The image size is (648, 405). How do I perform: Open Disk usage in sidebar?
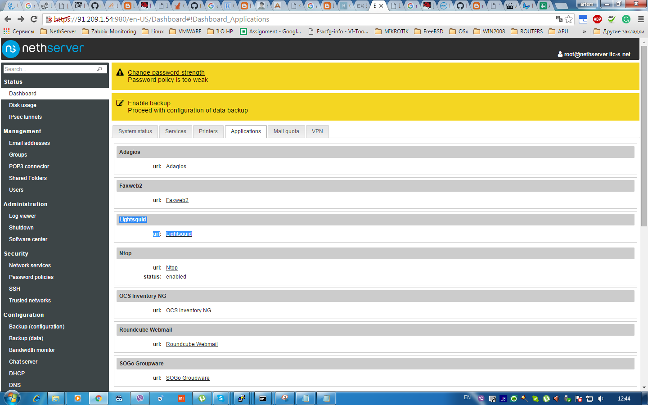tap(22, 105)
